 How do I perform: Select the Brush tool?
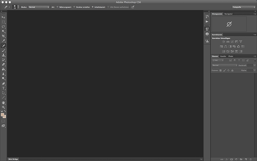(4, 51)
